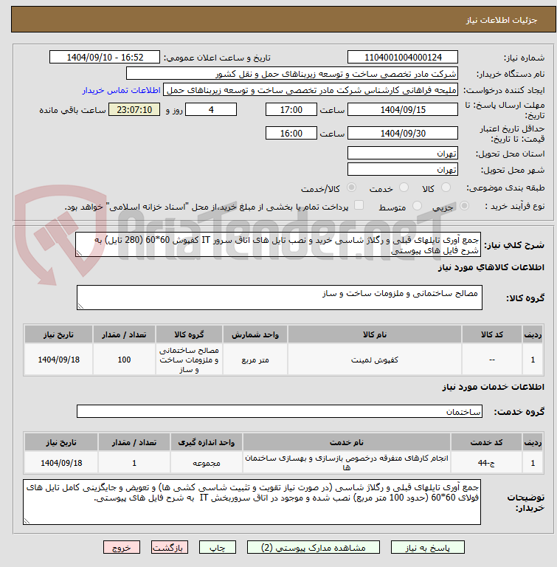The width and height of the screenshot is (557, 567).
Task: Click the شهر محل تحویل field تهران
Action: (x=403, y=169)
